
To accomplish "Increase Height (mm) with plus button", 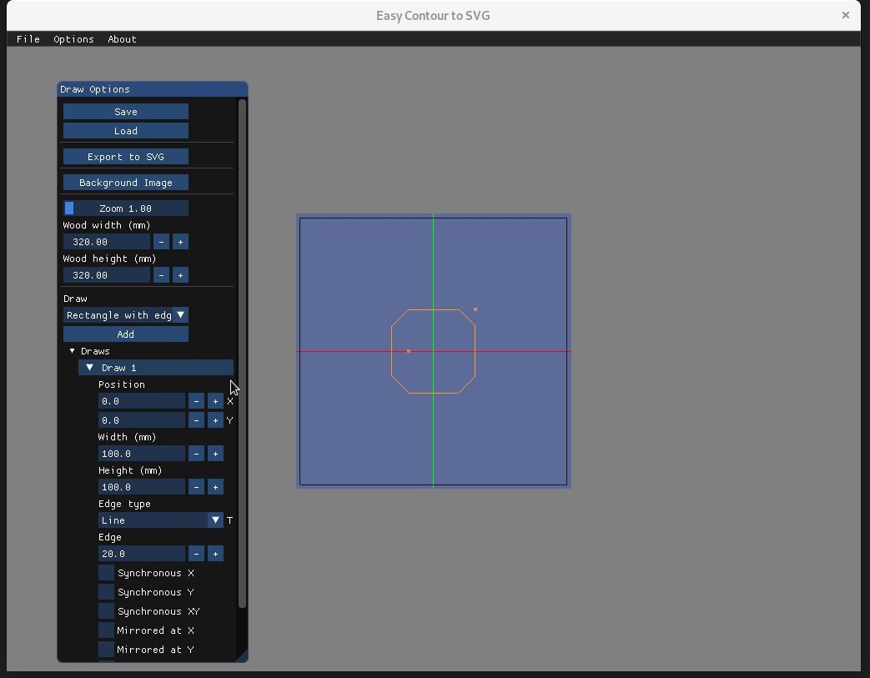I will click(215, 486).
